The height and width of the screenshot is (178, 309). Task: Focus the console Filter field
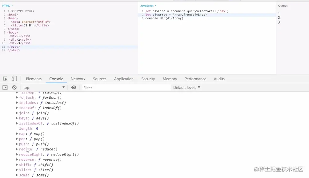click(x=126, y=88)
